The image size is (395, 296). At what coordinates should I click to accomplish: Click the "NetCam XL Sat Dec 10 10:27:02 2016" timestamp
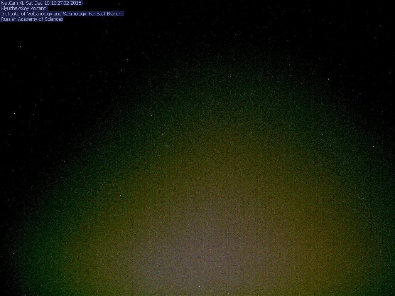41,3
